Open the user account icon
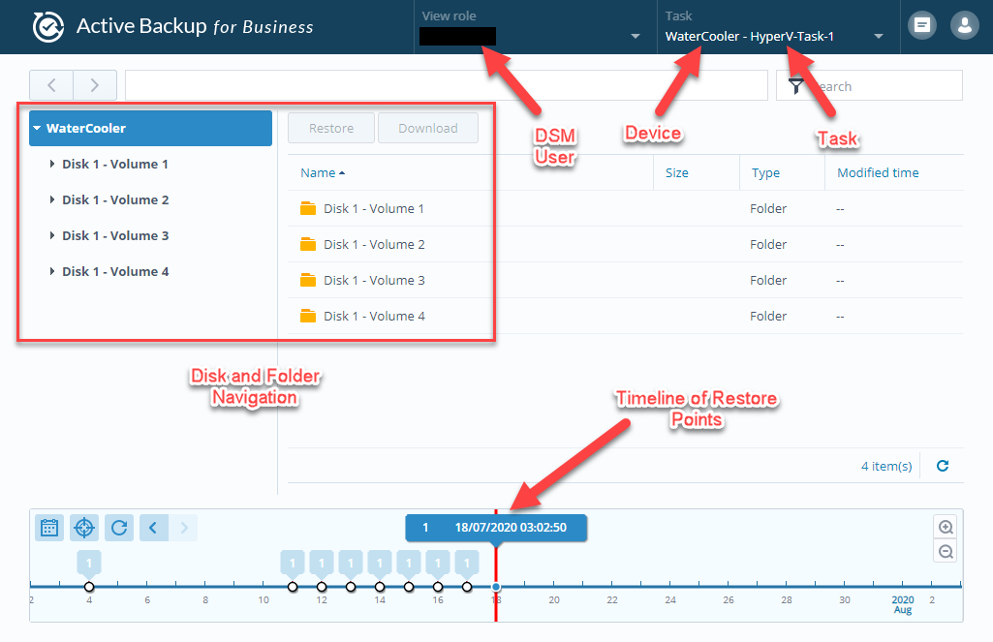This screenshot has width=993, height=642. (965, 25)
